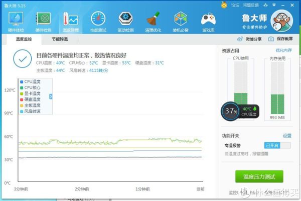
Task: Toggle CPU温度 series in chart legend
Action: pos(30,81)
